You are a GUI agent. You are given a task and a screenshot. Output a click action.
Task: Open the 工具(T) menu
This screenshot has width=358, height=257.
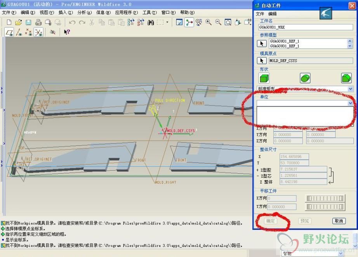[149, 12]
